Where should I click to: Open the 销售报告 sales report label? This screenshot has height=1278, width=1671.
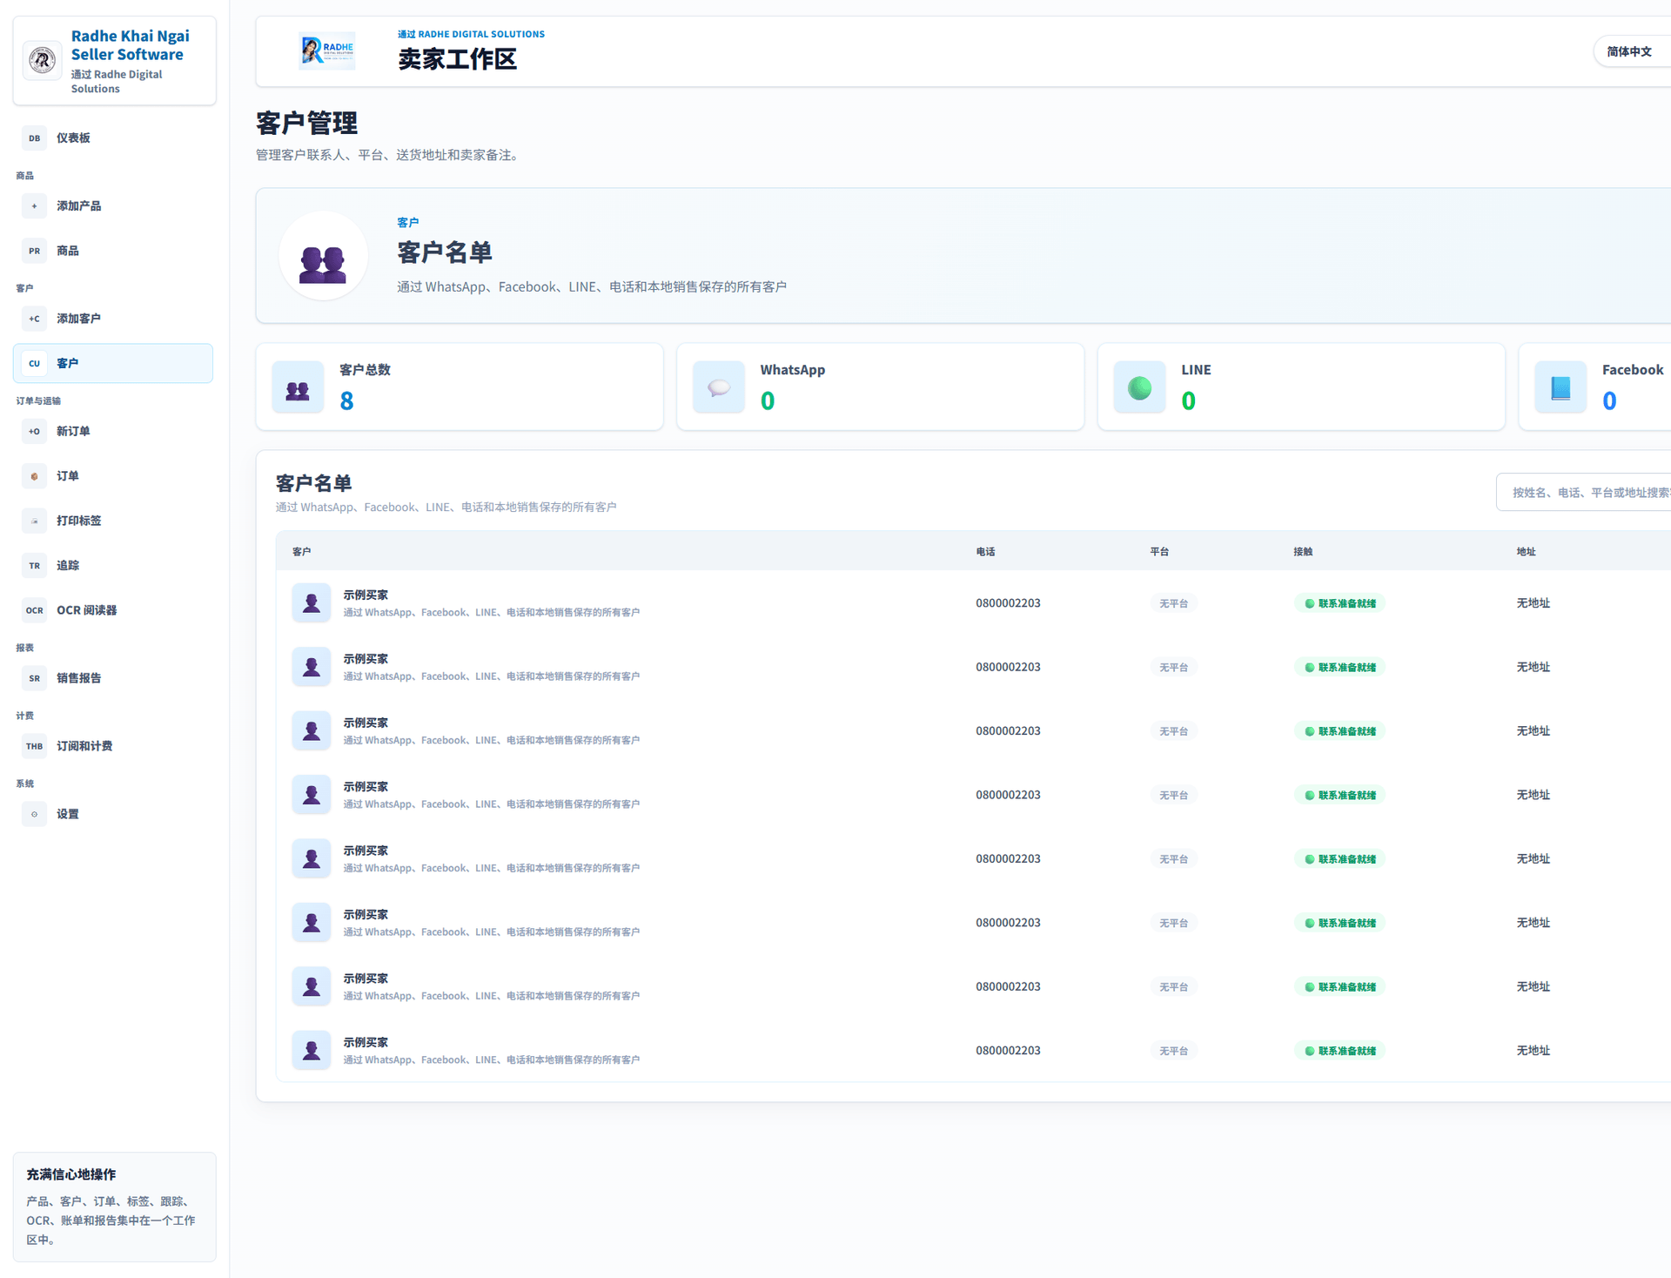click(x=79, y=678)
